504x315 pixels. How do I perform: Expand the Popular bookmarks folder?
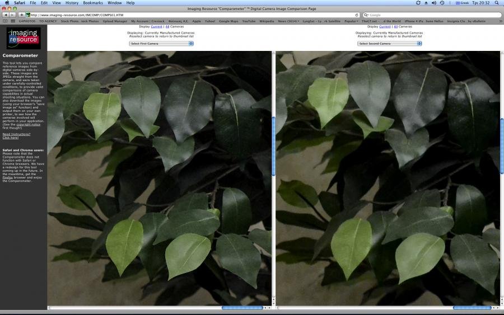click(x=351, y=21)
